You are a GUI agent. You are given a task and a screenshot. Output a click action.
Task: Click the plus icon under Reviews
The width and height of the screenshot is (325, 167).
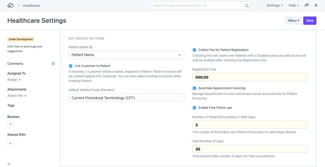coord(11,124)
